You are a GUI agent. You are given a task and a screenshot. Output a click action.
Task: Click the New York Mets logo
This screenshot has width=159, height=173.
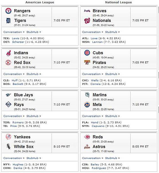[x=87, y=104]
